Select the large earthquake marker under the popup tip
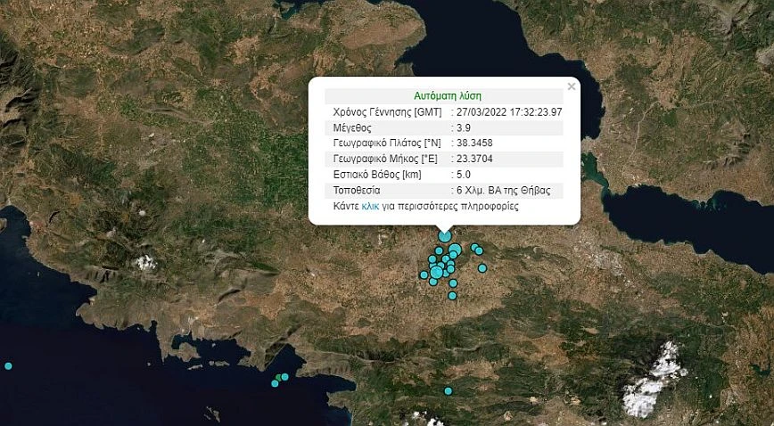 444,235
